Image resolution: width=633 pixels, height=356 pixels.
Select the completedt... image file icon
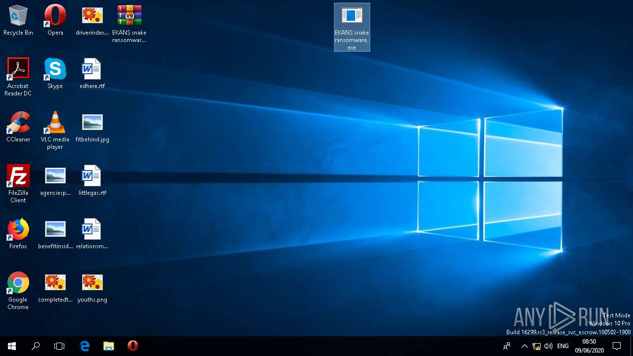pyautogui.click(x=55, y=288)
